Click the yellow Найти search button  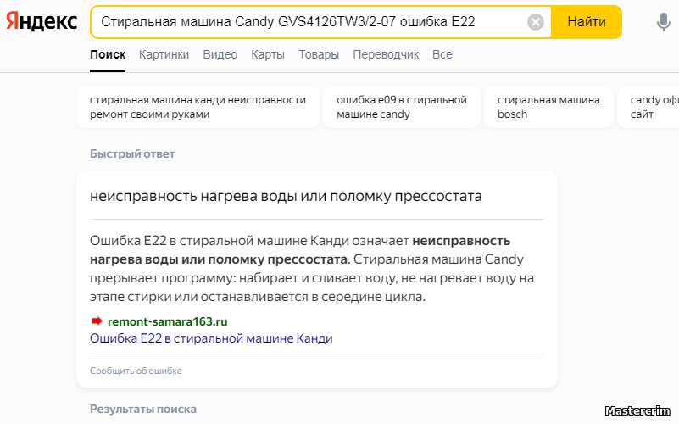click(x=587, y=22)
